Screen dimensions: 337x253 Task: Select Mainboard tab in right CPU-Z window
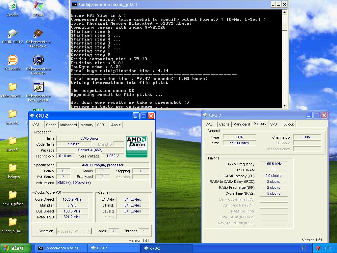[242, 124]
